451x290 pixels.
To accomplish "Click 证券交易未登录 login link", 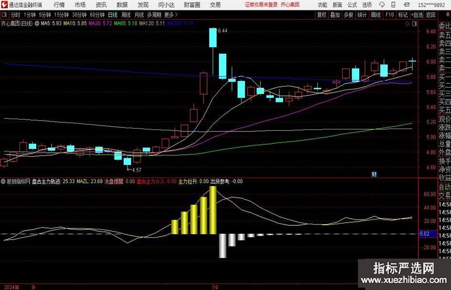I will tap(262, 5).
